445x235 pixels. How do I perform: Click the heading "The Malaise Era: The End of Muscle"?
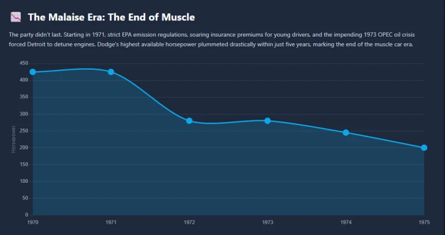point(111,17)
